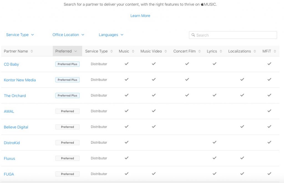This screenshot has height=183, width=284.
Task: Click FUGA's Lyrics checkmark
Action: tap(214, 174)
